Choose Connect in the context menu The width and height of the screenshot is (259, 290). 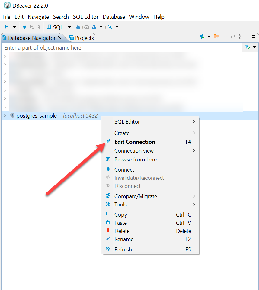coord(150,169)
